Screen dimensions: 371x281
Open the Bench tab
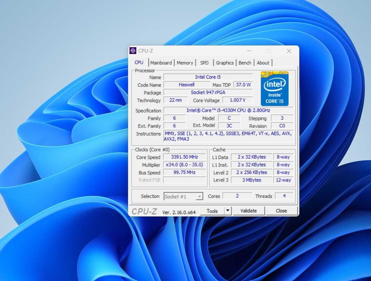click(245, 63)
